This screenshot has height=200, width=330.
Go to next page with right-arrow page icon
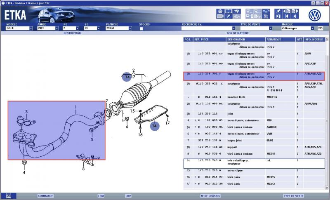pyautogui.click(x=295, y=11)
